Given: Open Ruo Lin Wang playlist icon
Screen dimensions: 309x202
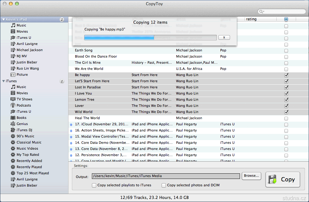Looking at the screenshot, I should (13, 68).
